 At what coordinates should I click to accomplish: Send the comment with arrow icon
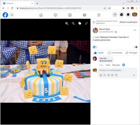point(134,75)
